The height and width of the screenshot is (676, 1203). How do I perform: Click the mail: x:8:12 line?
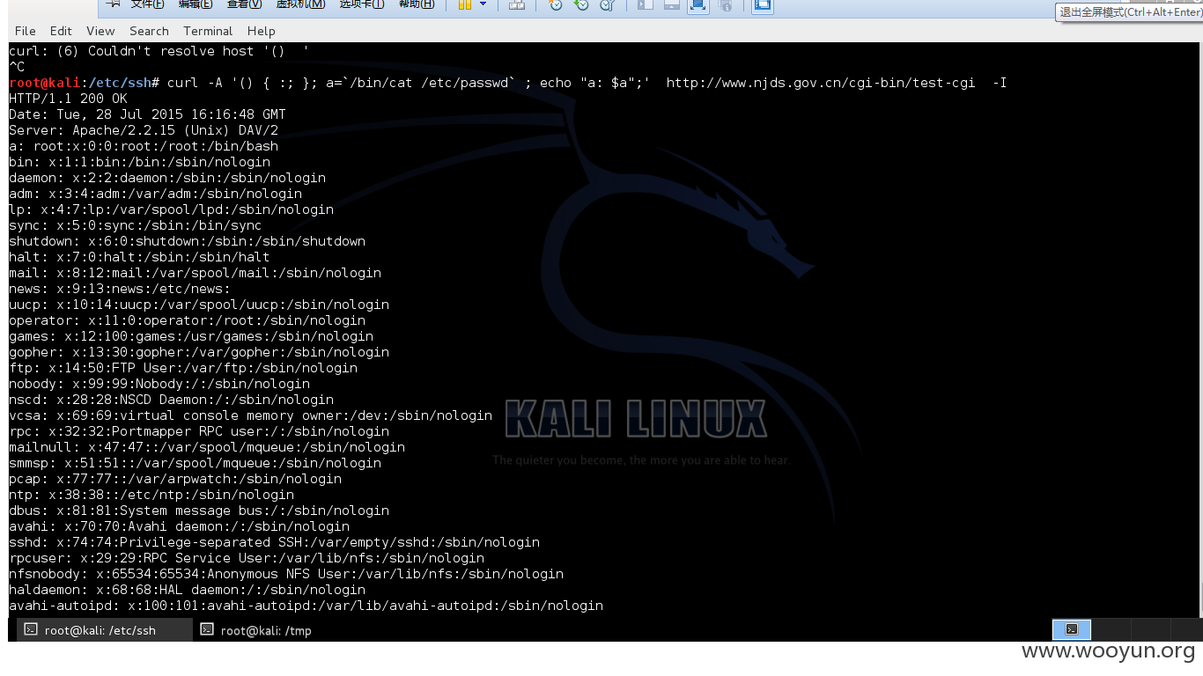(195, 273)
